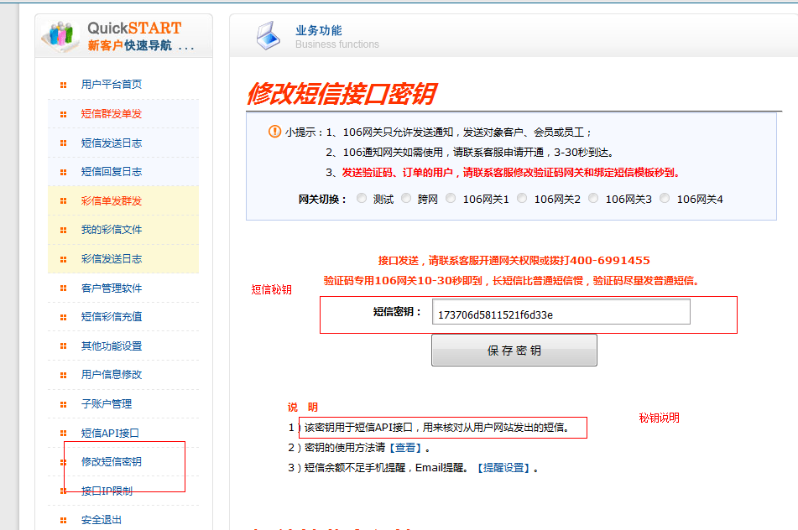Select the 106网关4 radio button
The image size is (798, 530).
(665, 199)
